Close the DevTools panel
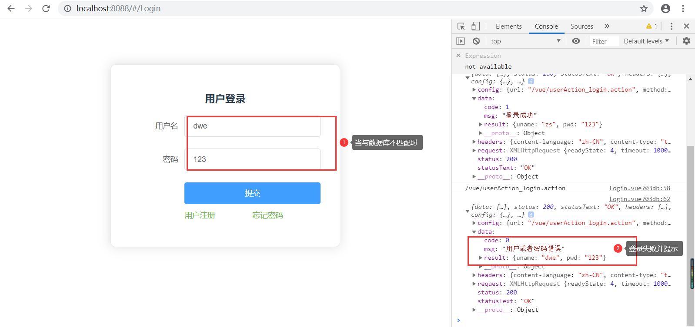 pos(686,26)
